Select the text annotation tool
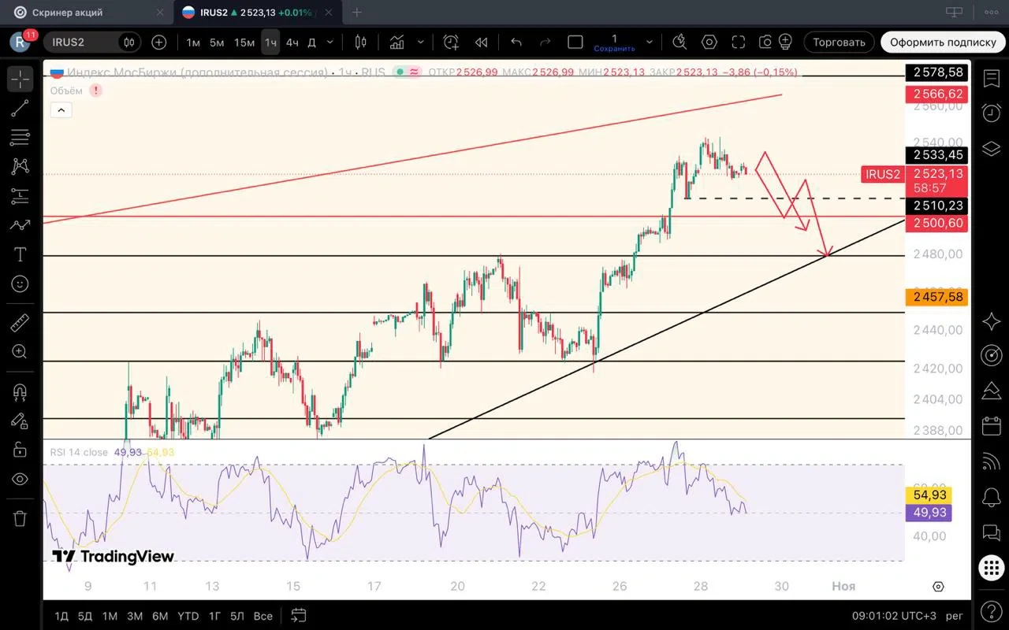The height and width of the screenshot is (630, 1009). pyautogui.click(x=20, y=254)
